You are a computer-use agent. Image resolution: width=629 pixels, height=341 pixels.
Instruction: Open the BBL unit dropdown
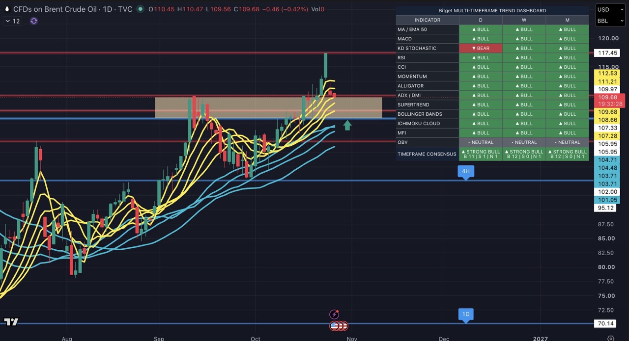click(610, 21)
